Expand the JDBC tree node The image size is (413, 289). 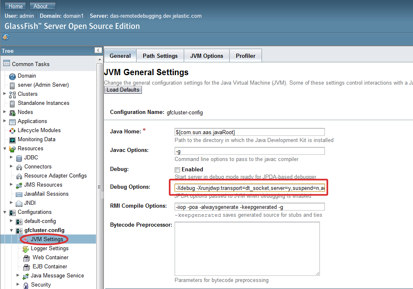pyautogui.click(x=11, y=157)
